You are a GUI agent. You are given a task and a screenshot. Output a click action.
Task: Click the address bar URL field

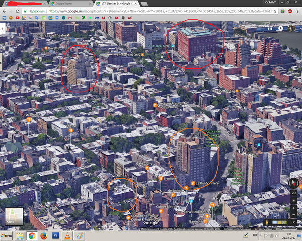click(x=151, y=10)
